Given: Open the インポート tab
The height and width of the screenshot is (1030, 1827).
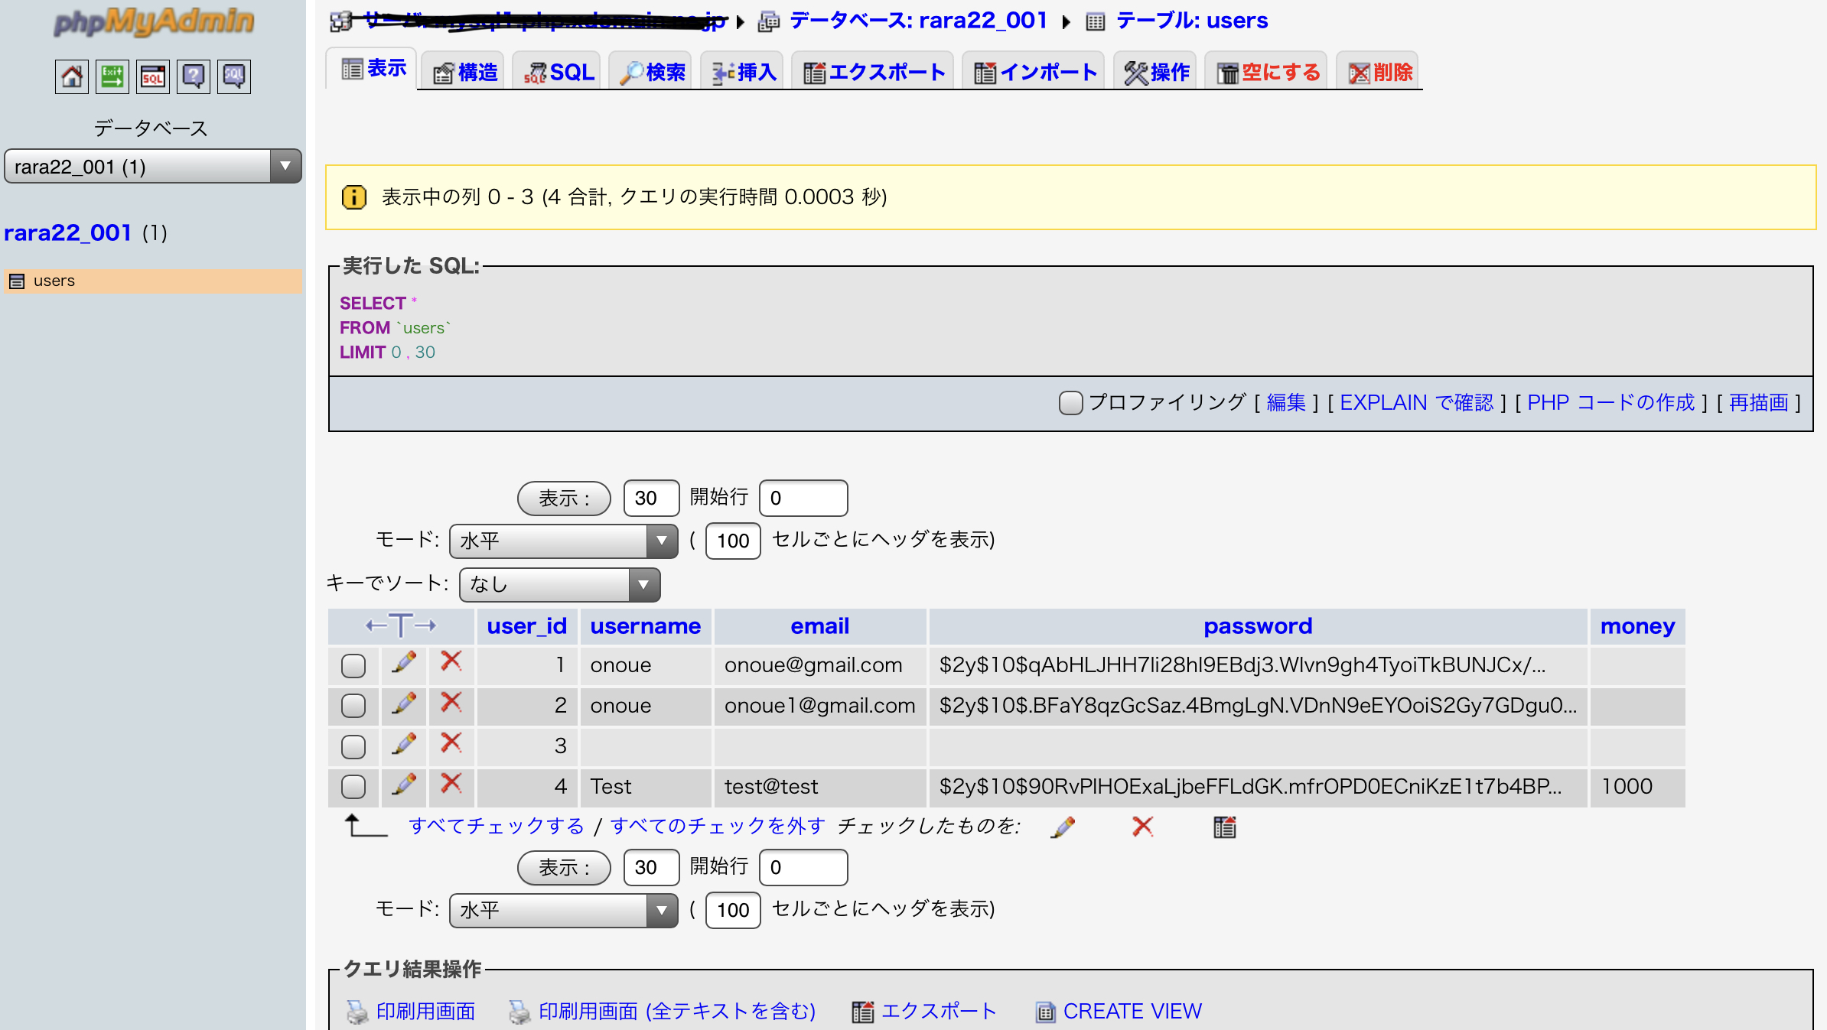Looking at the screenshot, I should click(x=1034, y=72).
